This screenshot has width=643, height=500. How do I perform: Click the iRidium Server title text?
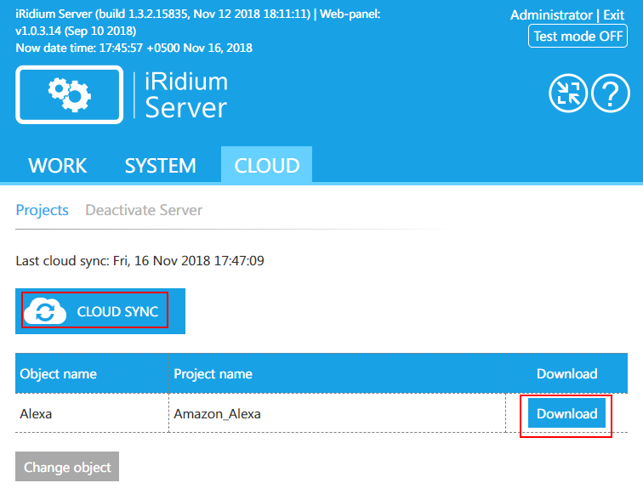click(186, 94)
